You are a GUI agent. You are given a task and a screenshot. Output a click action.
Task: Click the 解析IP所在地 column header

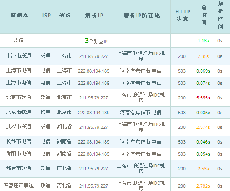point(142,15)
